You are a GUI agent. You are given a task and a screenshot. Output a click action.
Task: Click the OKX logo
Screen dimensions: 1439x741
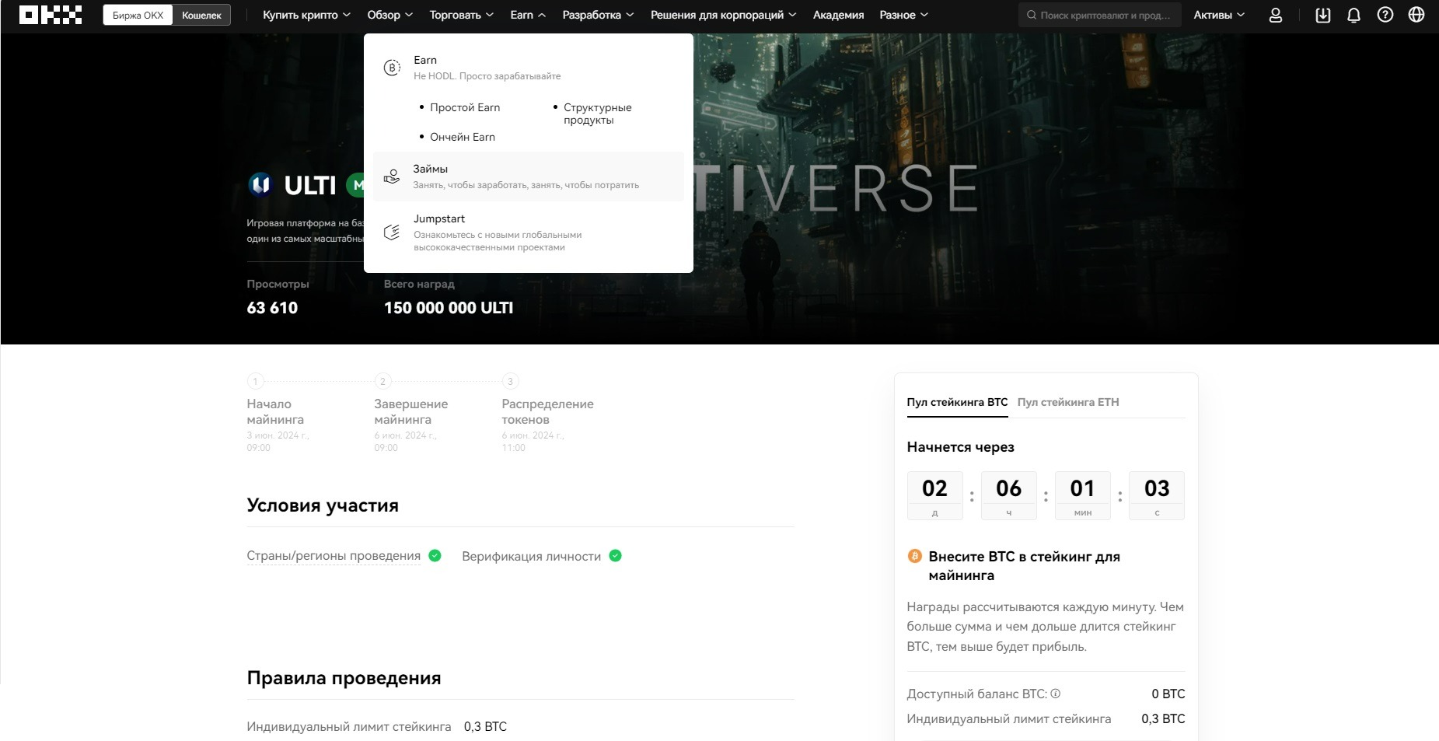(51, 15)
